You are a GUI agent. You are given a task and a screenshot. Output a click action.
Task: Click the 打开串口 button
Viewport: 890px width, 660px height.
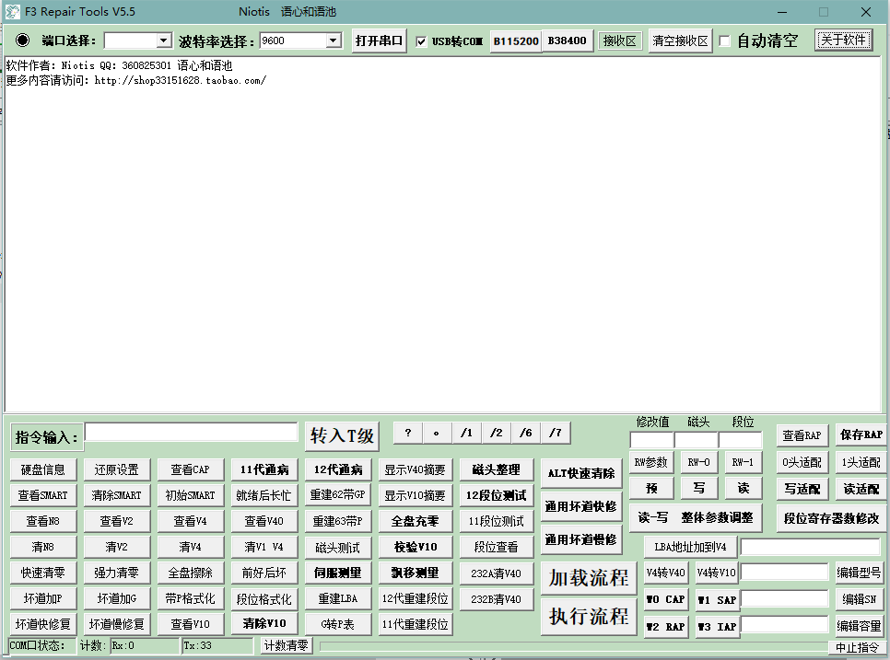[x=380, y=41]
